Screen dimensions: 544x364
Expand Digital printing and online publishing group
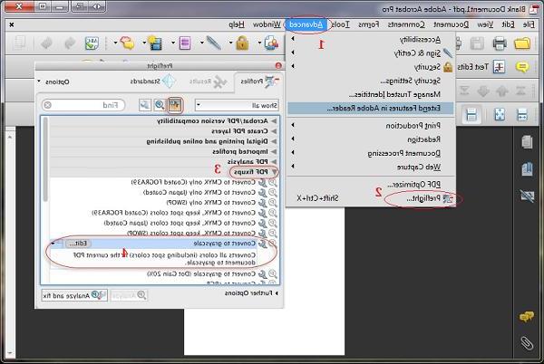(x=274, y=141)
